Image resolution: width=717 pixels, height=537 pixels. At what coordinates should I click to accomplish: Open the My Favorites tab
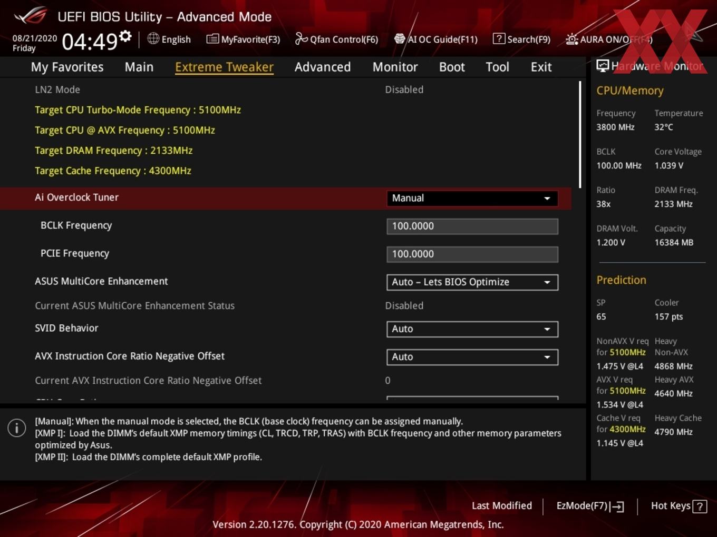click(x=67, y=67)
